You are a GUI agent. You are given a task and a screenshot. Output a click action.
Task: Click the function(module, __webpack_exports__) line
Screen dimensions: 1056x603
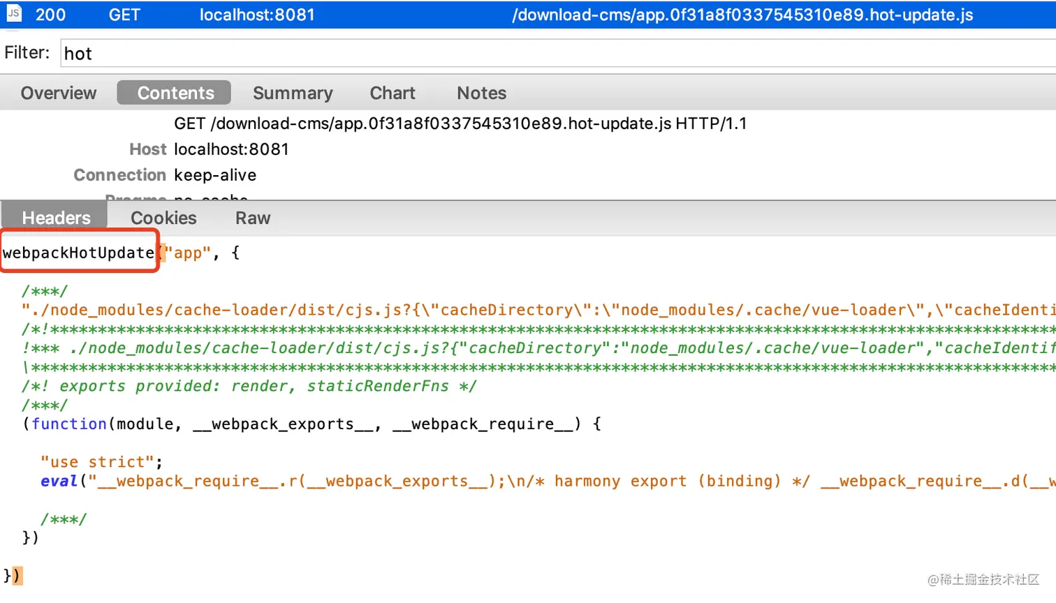311,424
